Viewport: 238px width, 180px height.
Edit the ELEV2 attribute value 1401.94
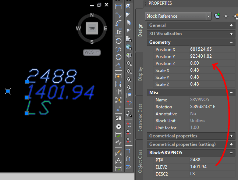pyautogui.click(x=212, y=167)
